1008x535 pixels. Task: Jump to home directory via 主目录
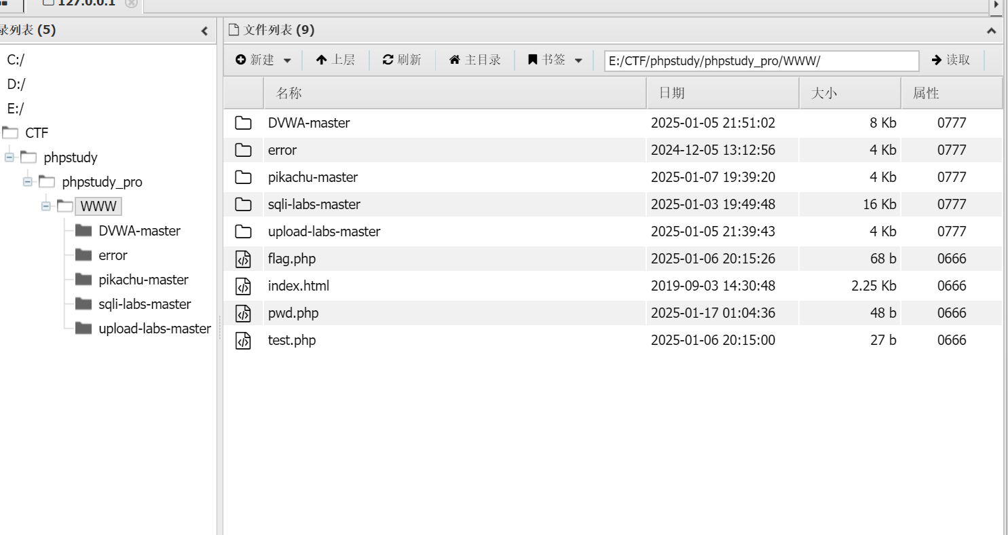pos(475,60)
